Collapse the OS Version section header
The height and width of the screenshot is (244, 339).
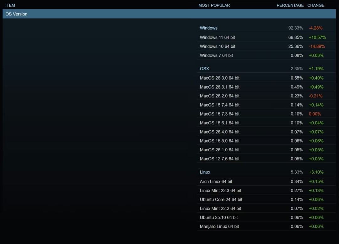pyautogui.click(x=16, y=14)
